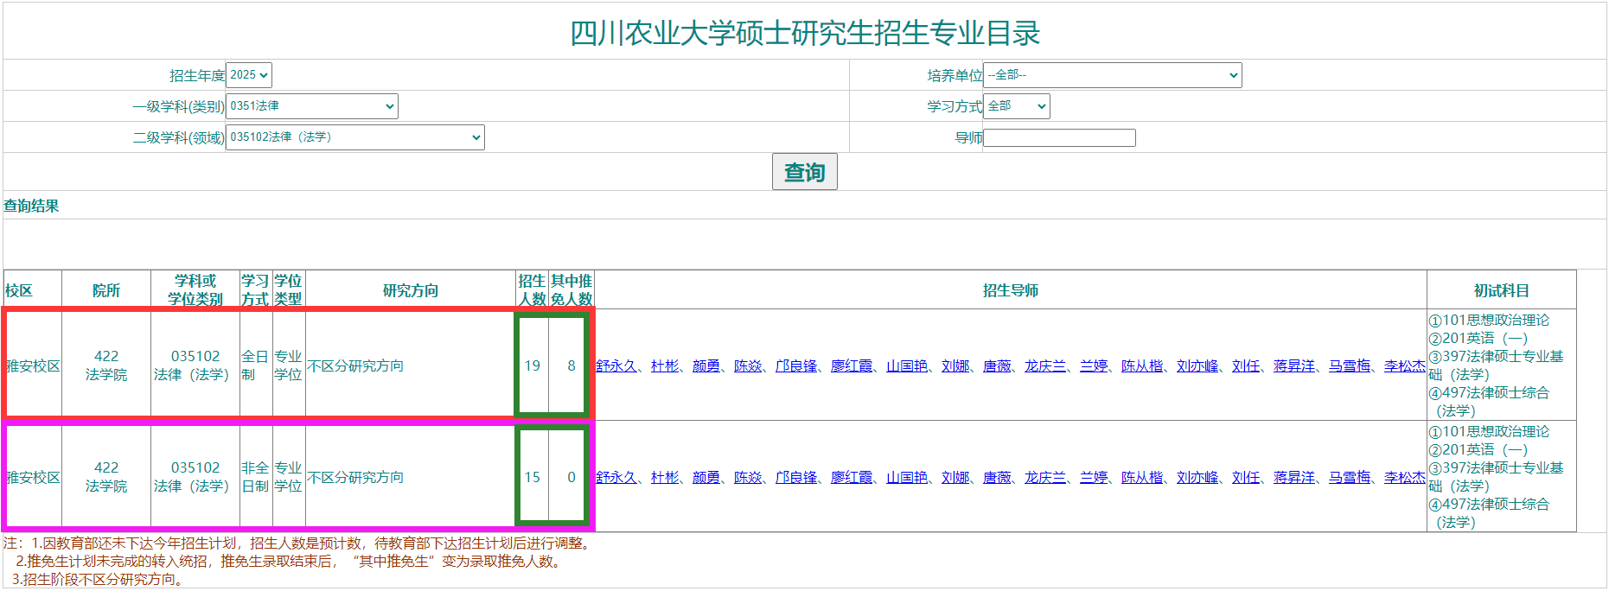Open advisor 杜彬 in the 全日制 row

(x=665, y=366)
